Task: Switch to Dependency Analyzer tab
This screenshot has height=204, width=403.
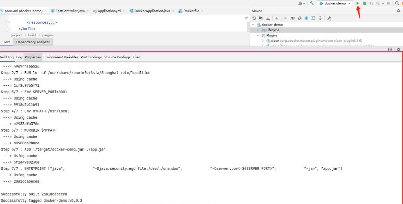Action: pyautogui.click(x=33, y=42)
